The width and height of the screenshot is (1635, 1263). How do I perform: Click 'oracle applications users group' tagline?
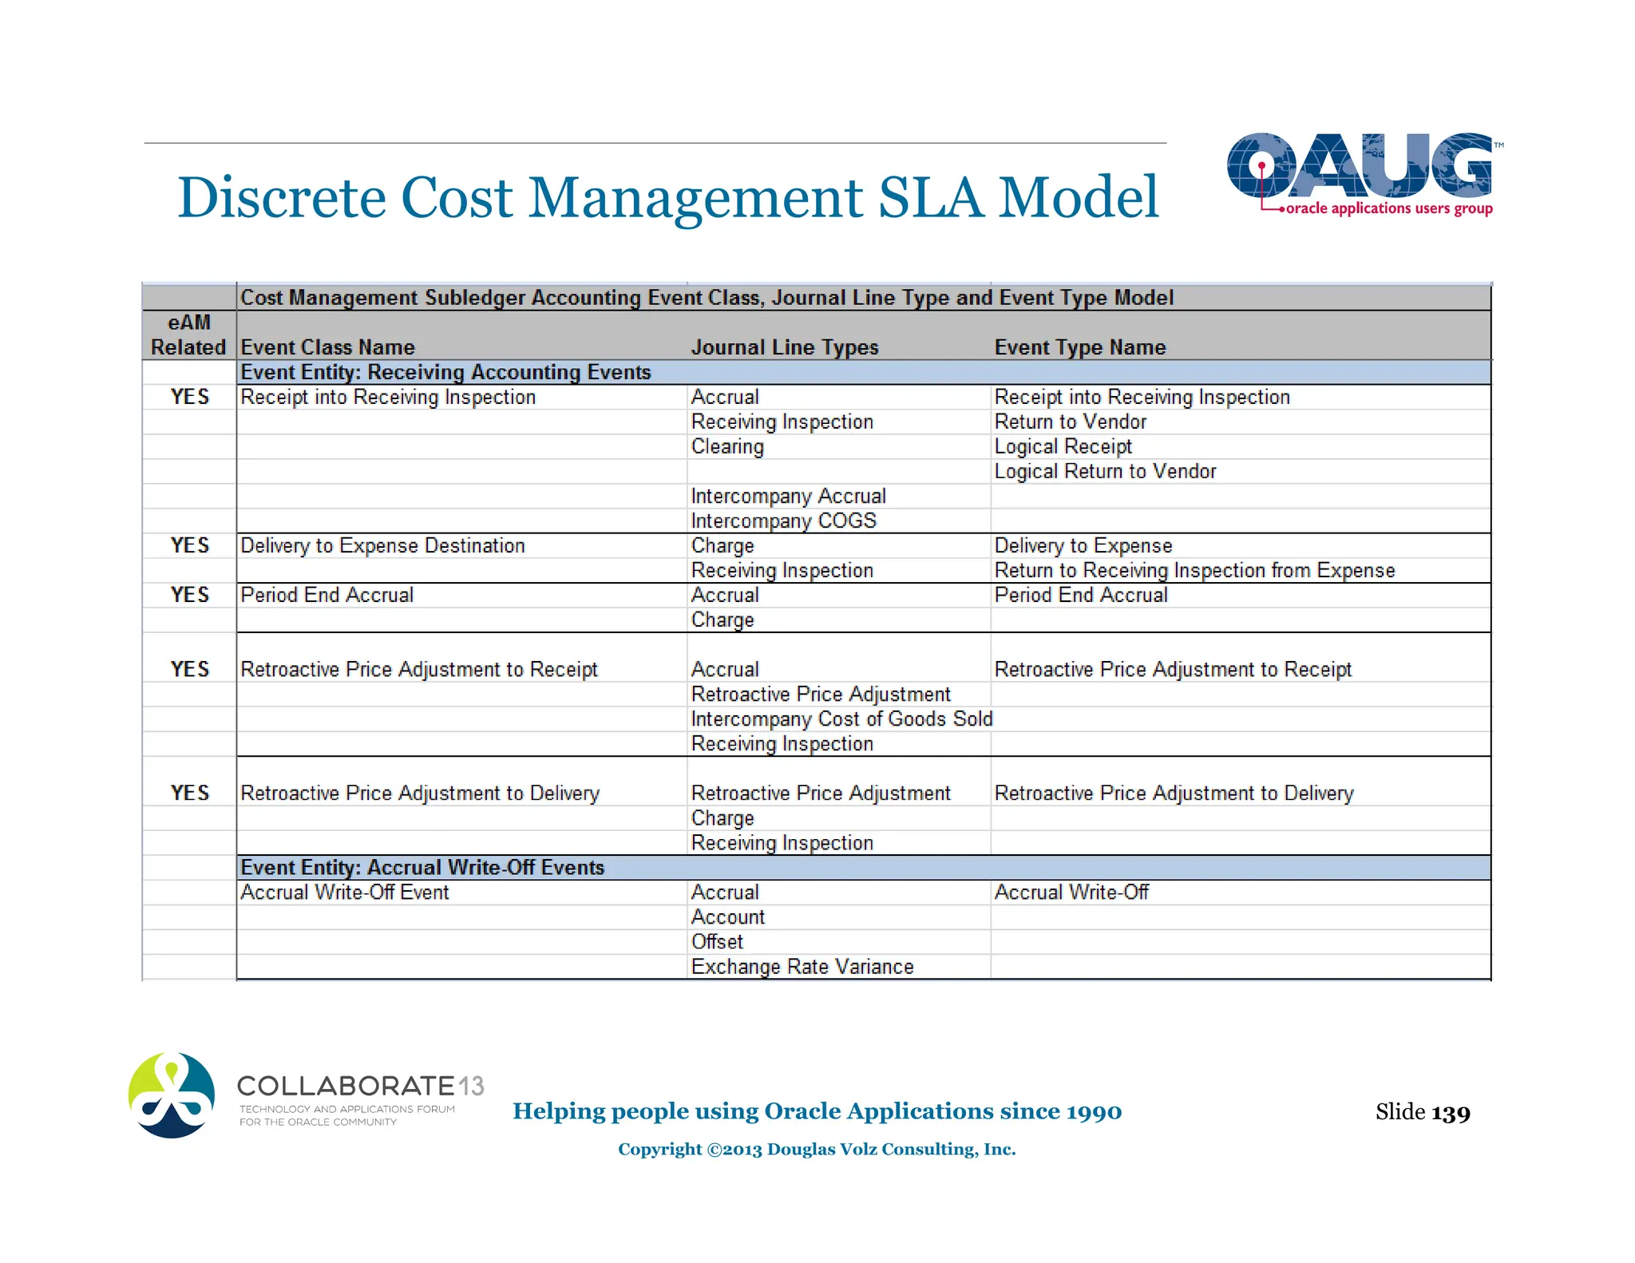pyautogui.click(x=1388, y=209)
